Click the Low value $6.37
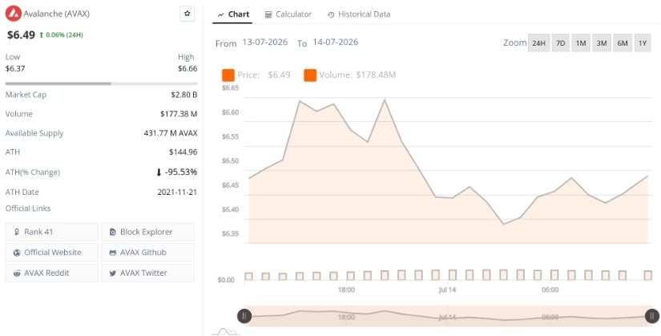This screenshot has width=661, height=336. pyautogui.click(x=15, y=68)
